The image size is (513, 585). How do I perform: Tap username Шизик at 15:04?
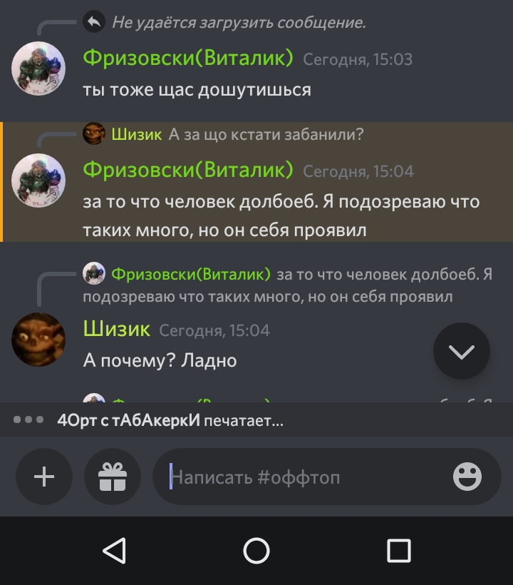click(117, 329)
